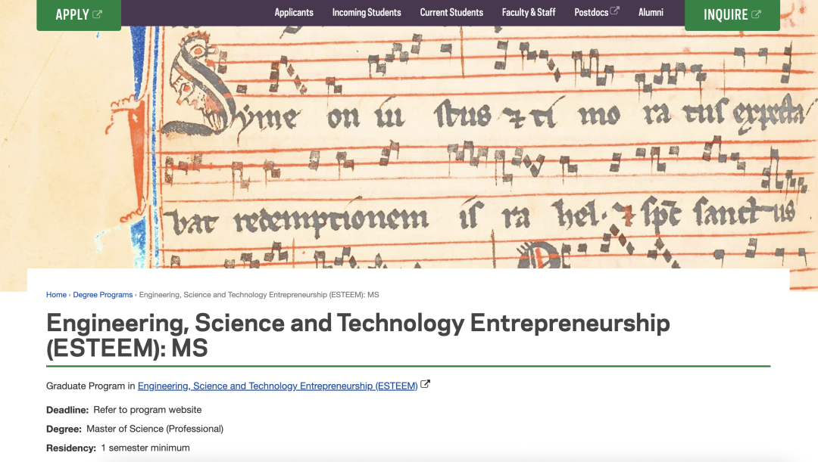Open the Applicants menu item

(x=294, y=13)
